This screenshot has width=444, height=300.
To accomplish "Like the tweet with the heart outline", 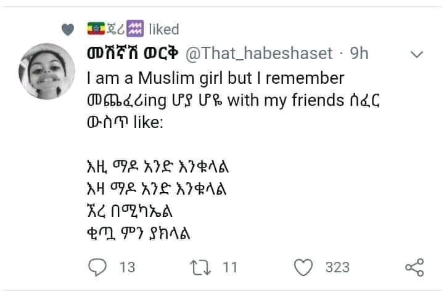I will point(303,267).
